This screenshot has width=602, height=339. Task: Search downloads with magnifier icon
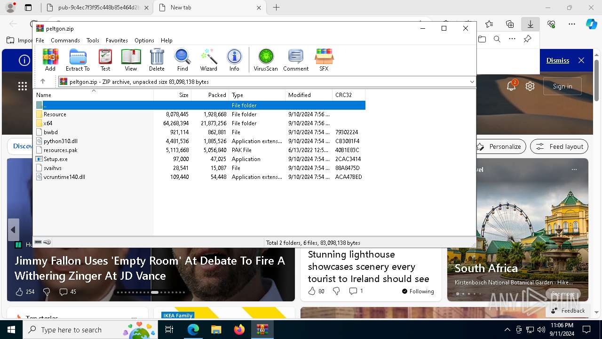(497, 40)
